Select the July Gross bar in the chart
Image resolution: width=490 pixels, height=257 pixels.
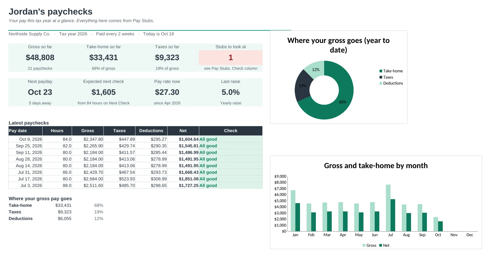(x=388, y=208)
